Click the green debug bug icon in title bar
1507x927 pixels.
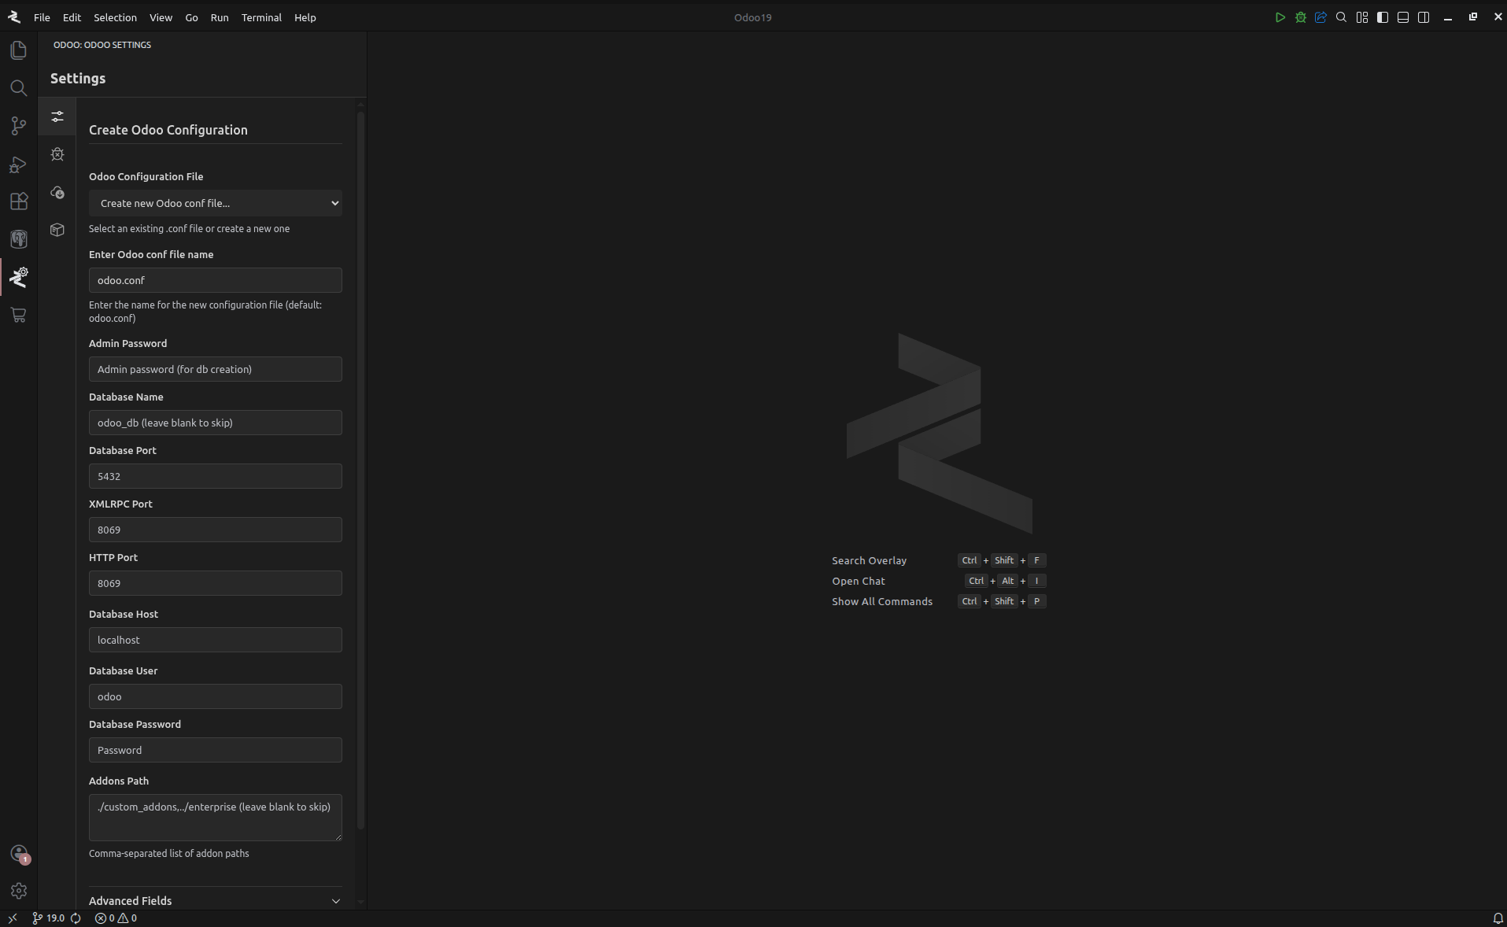click(x=1301, y=17)
